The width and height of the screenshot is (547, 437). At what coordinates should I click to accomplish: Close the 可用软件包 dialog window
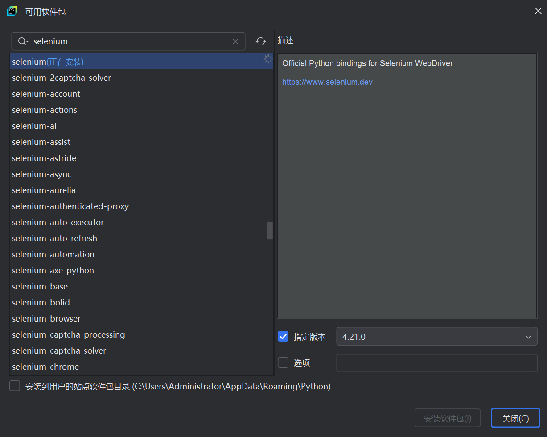[538, 11]
